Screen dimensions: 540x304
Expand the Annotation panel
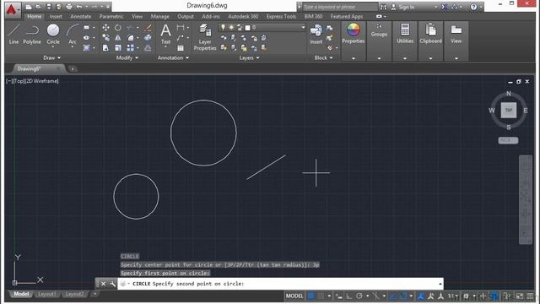(173, 58)
